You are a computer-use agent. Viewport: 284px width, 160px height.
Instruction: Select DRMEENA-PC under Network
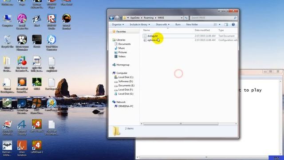pos(126,106)
